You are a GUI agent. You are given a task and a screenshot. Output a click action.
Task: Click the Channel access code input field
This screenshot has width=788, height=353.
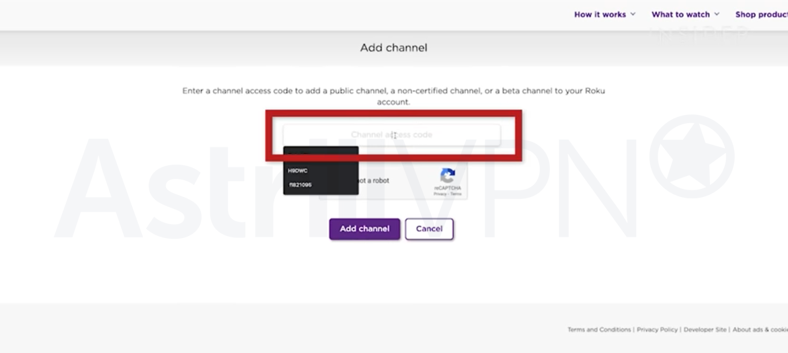(x=392, y=134)
